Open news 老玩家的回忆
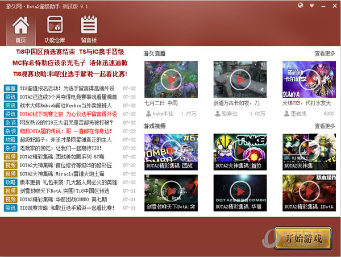341x257 pixels. click(x=61, y=148)
